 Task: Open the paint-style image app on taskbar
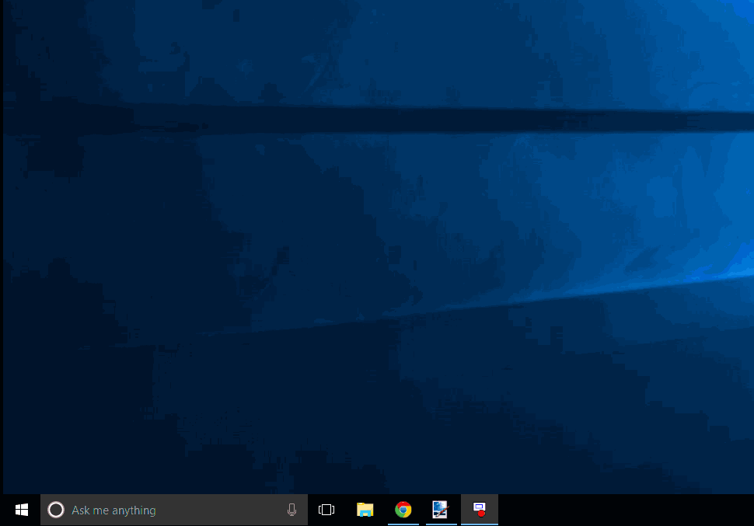[x=441, y=510]
